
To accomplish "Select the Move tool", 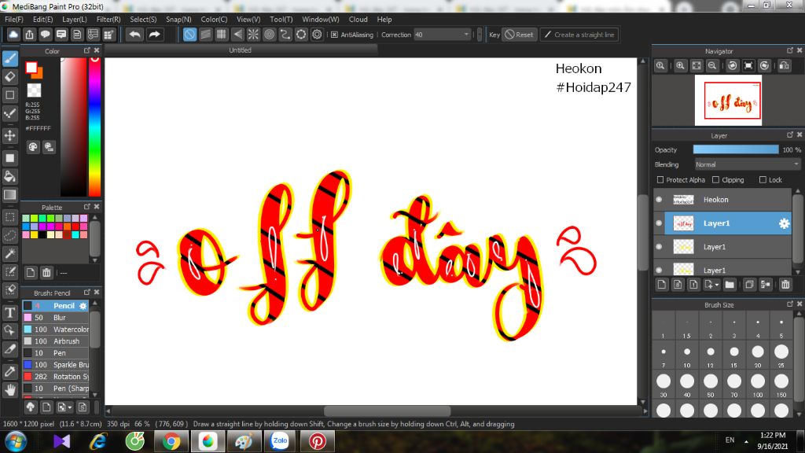I will (x=9, y=135).
